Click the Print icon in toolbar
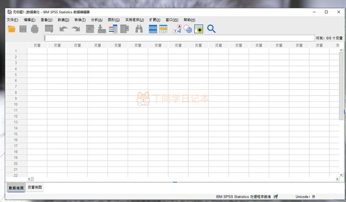The image size is (346, 202). pyautogui.click(x=35, y=29)
